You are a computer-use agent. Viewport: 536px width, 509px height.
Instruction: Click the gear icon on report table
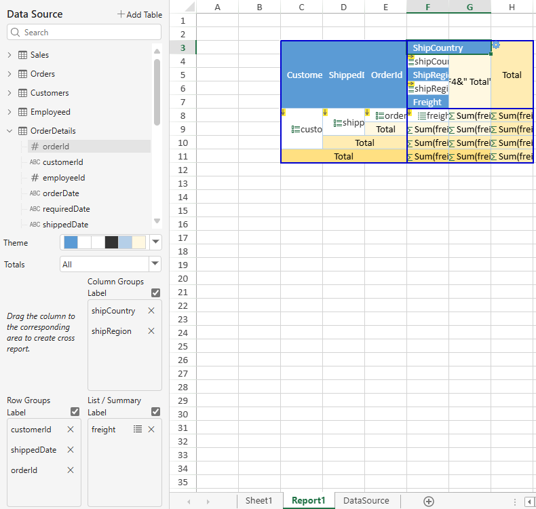(x=496, y=45)
